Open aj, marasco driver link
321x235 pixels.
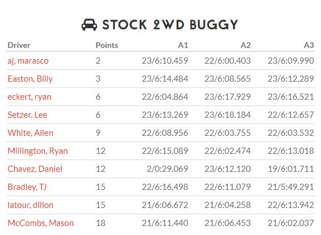[x=28, y=61]
